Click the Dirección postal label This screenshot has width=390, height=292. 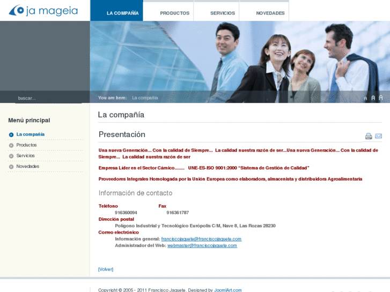(x=116, y=219)
